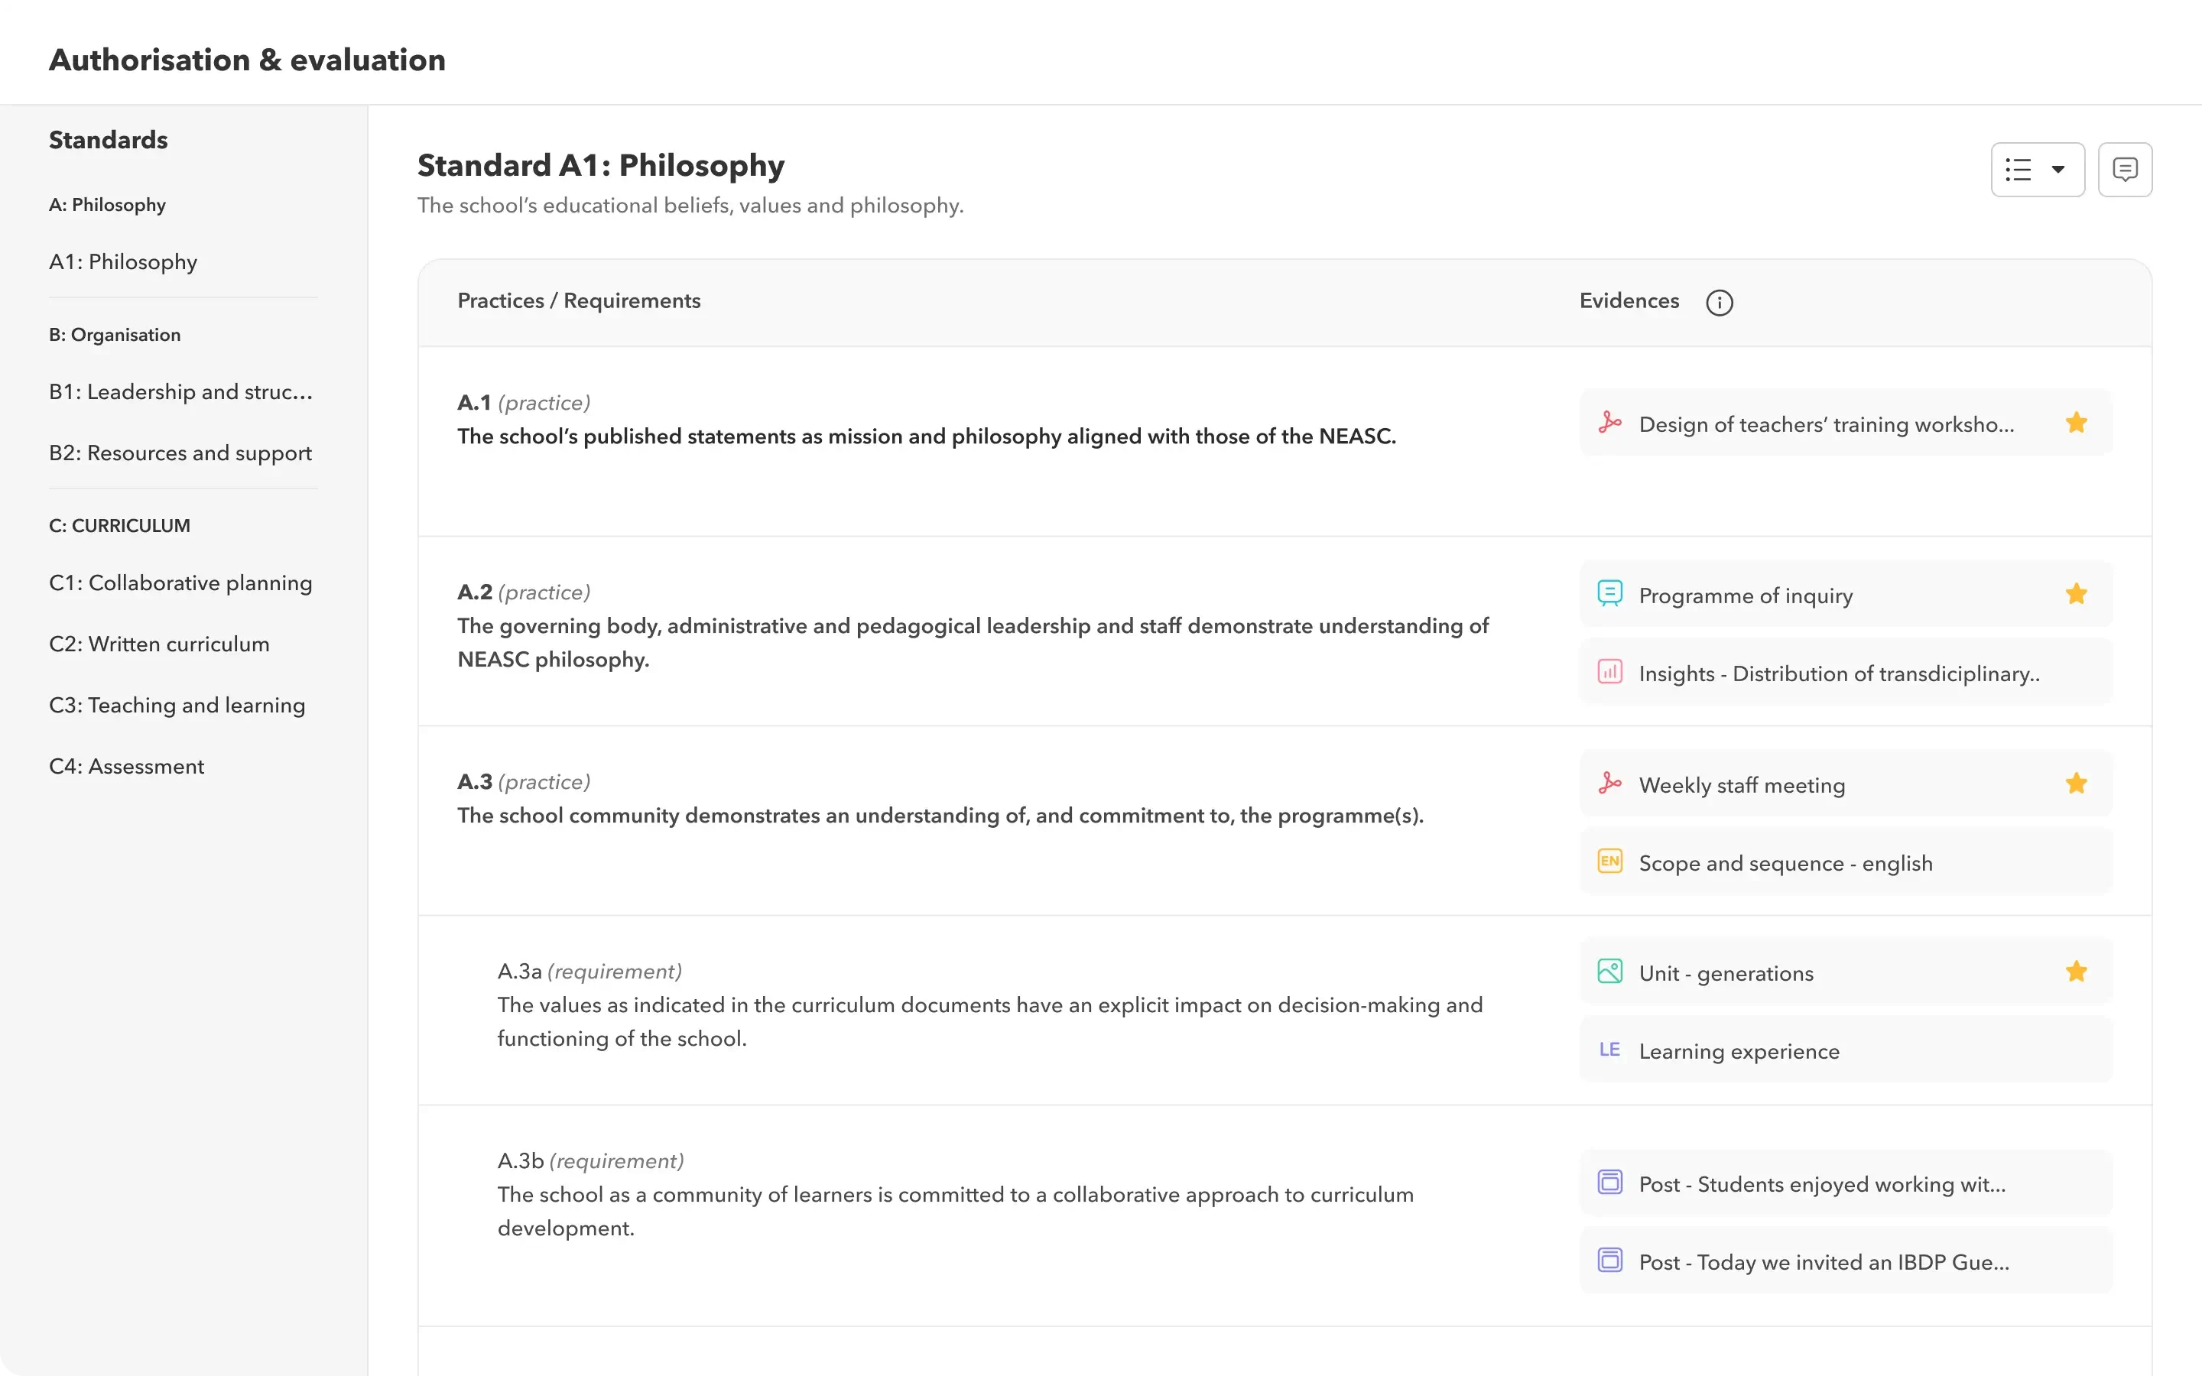Select the Post - Students enjoyed working evidence
2202x1376 pixels.
click(x=1820, y=1183)
